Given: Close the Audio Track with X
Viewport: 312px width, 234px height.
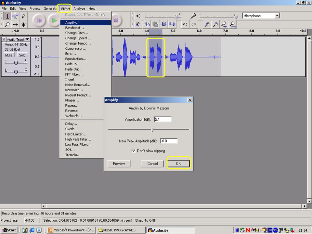Looking at the screenshot, I should (4, 39).
